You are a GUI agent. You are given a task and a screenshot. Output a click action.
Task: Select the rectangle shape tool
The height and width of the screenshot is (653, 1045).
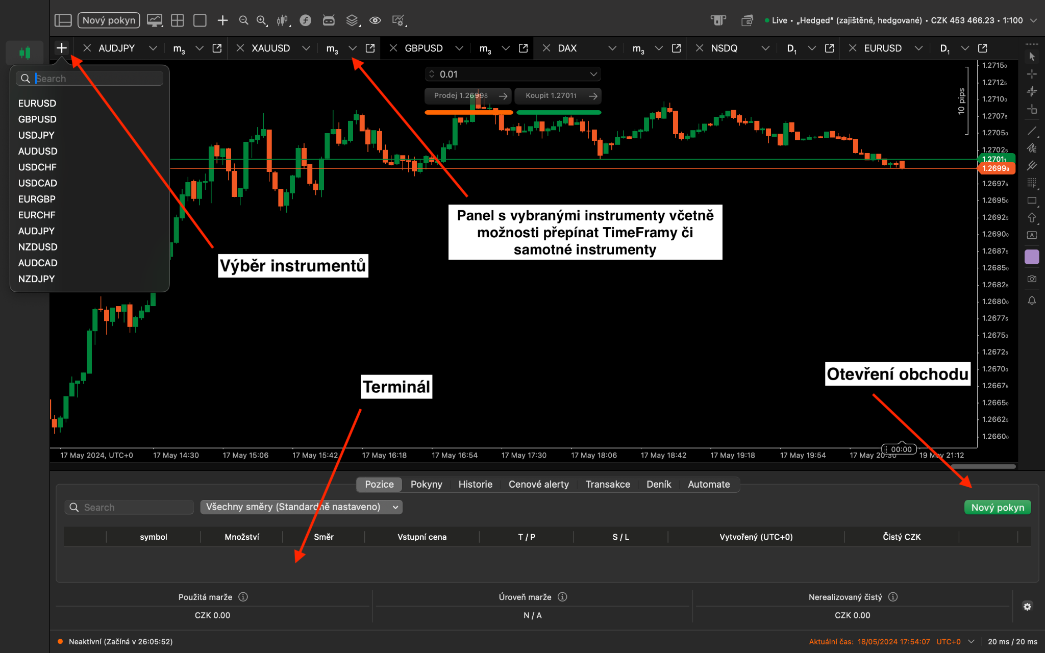pyautogui.click(x=1032, y=200)
